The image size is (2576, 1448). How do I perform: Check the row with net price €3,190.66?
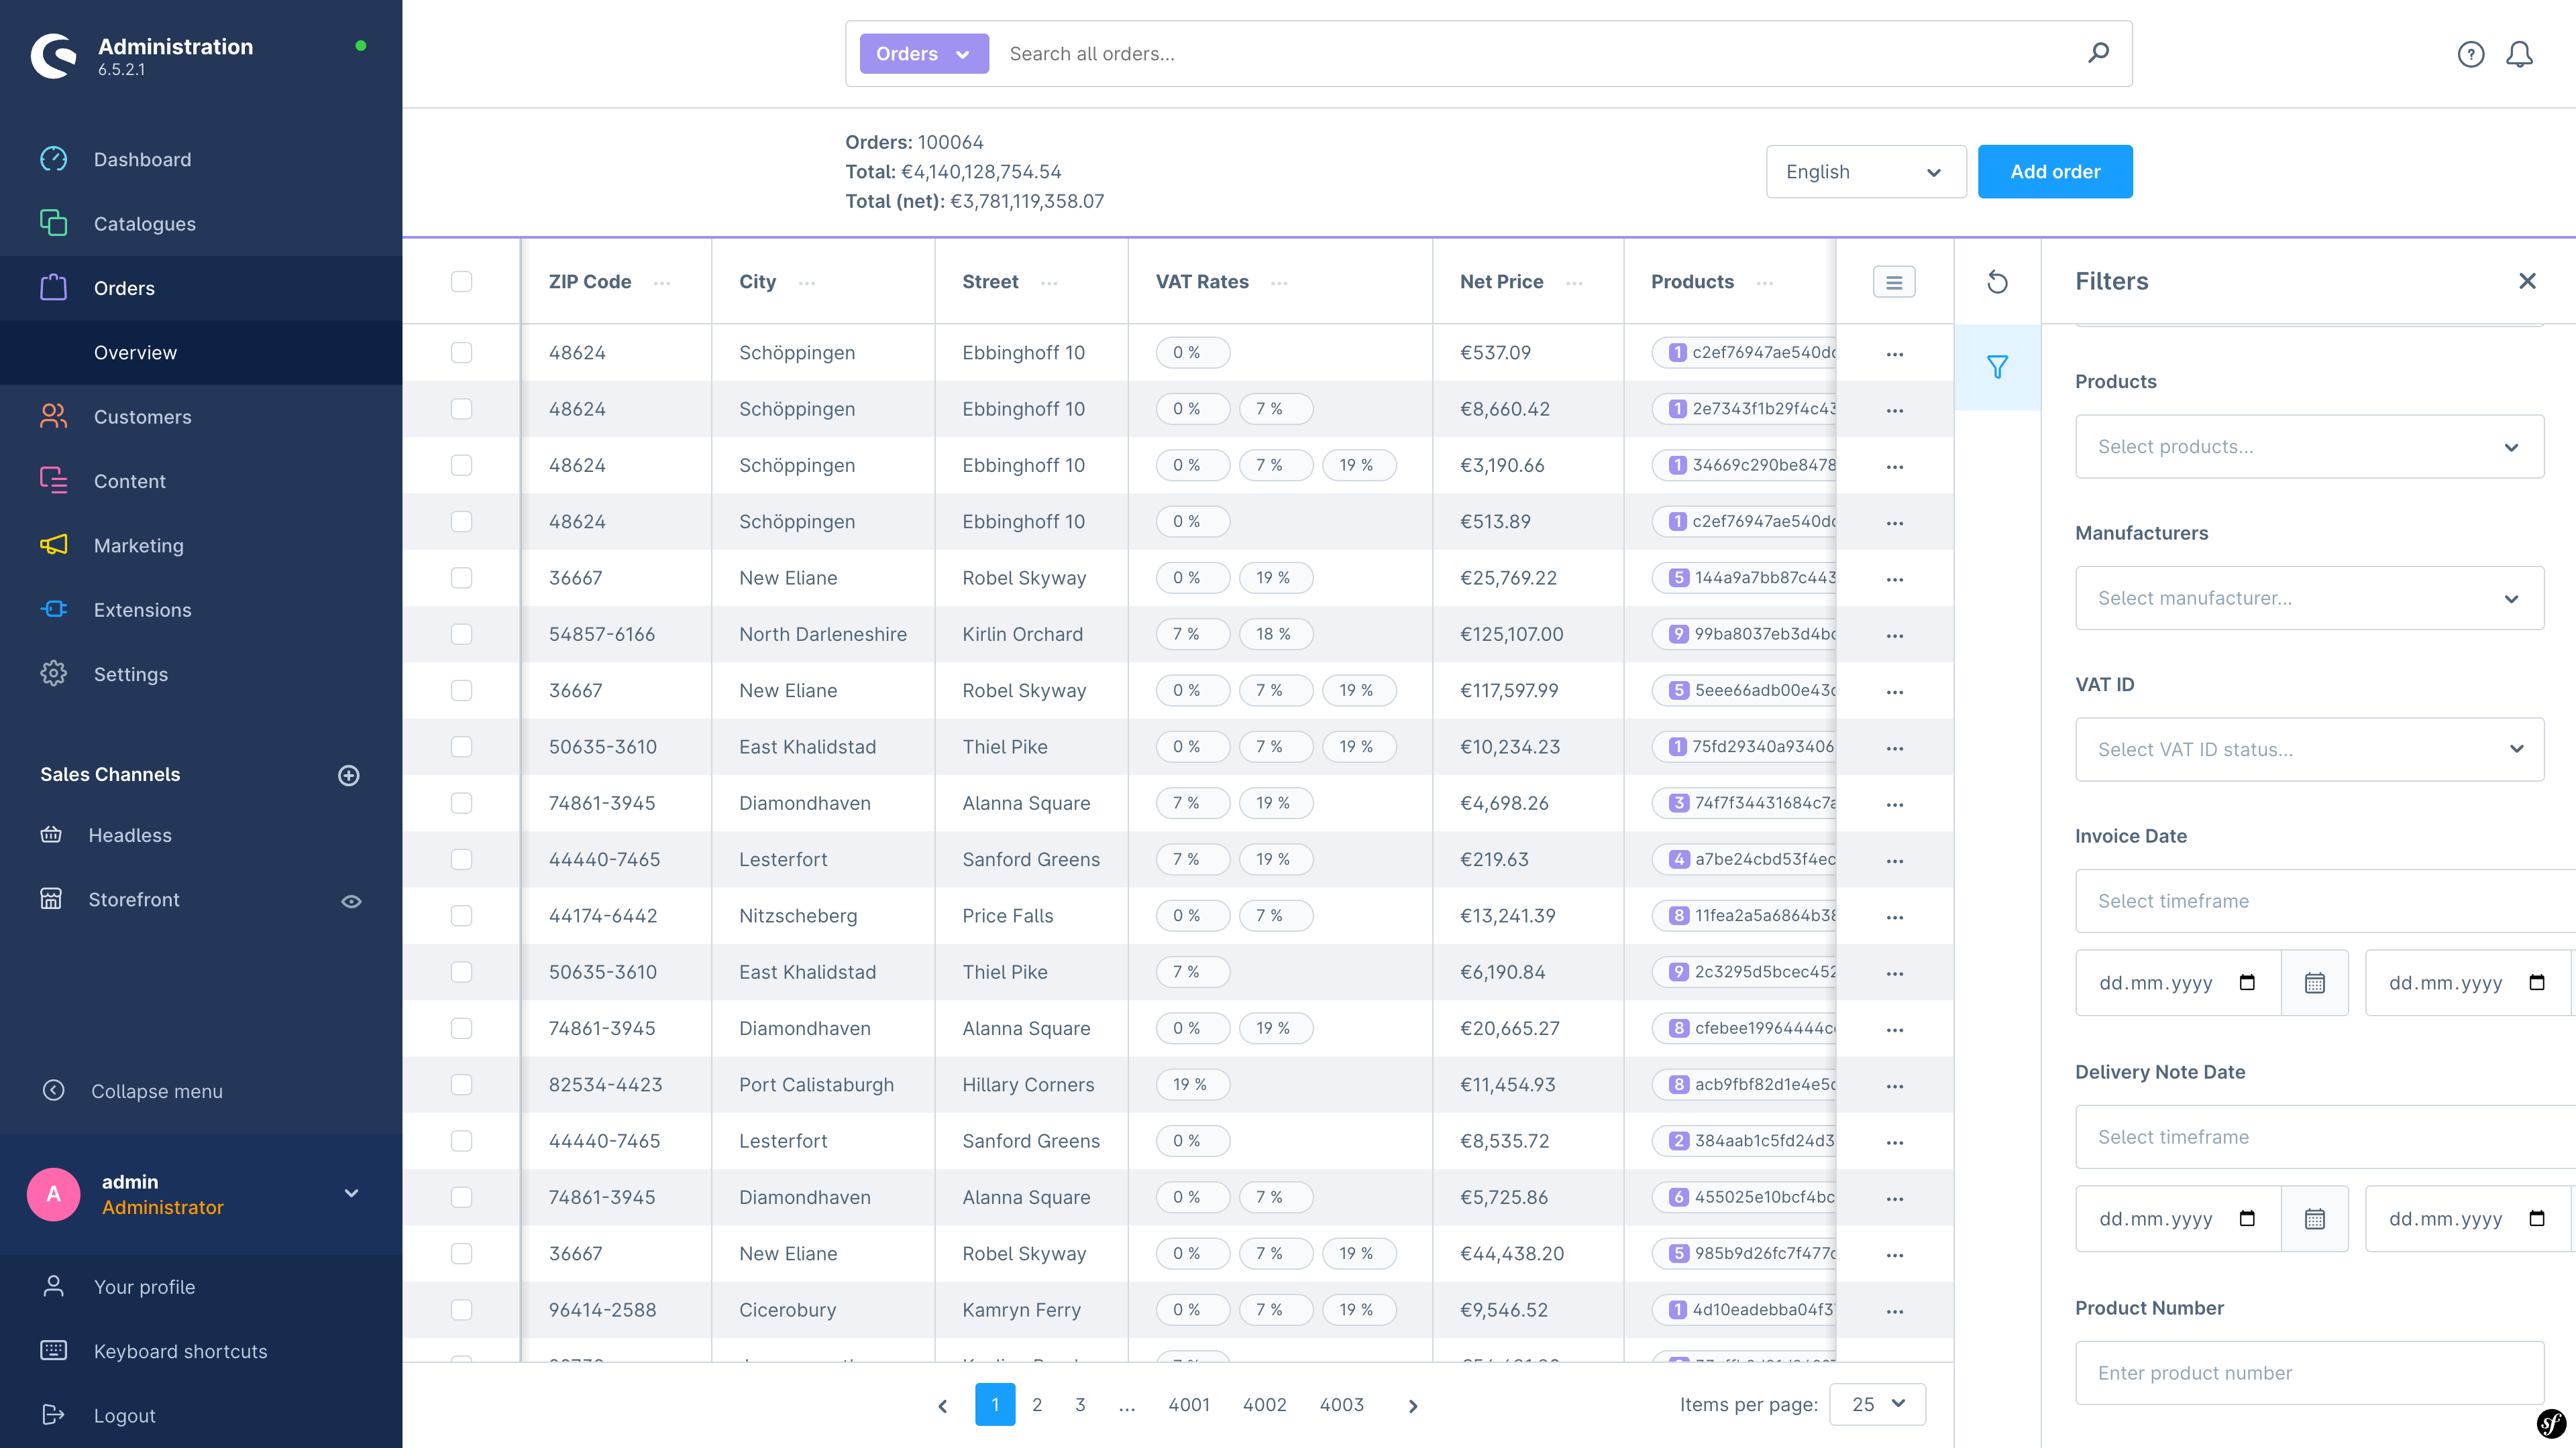click(x=461, y=465)
